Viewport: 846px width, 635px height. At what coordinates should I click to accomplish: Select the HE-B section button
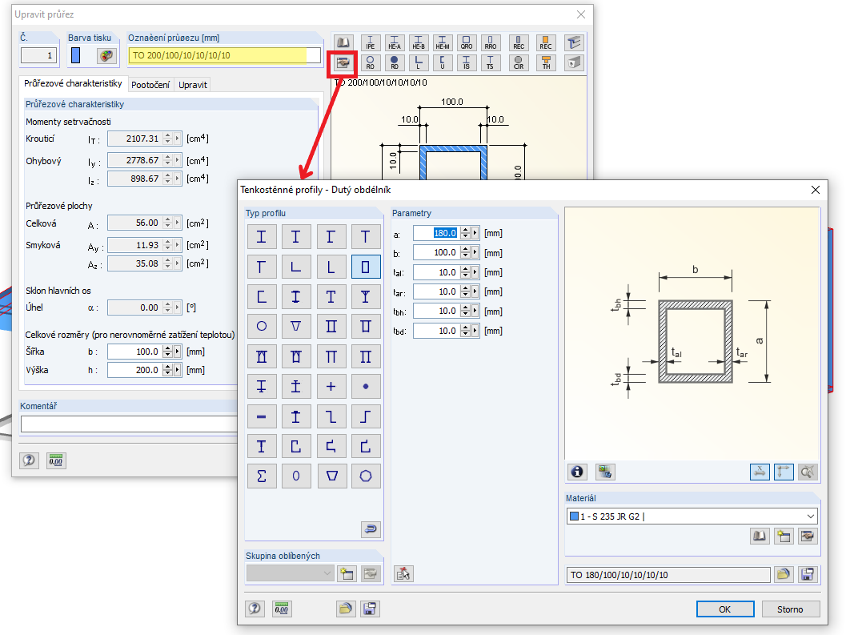point(419,42)
